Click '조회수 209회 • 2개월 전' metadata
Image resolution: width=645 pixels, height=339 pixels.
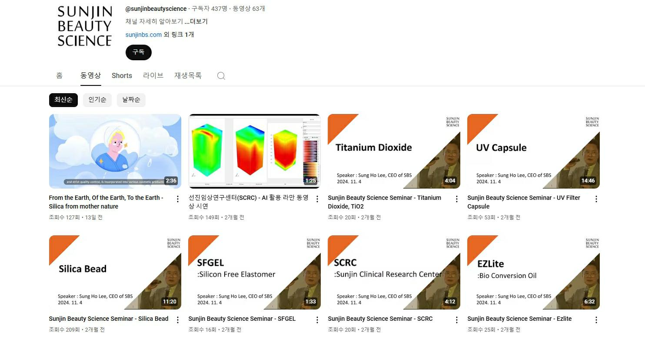(77, 329)
